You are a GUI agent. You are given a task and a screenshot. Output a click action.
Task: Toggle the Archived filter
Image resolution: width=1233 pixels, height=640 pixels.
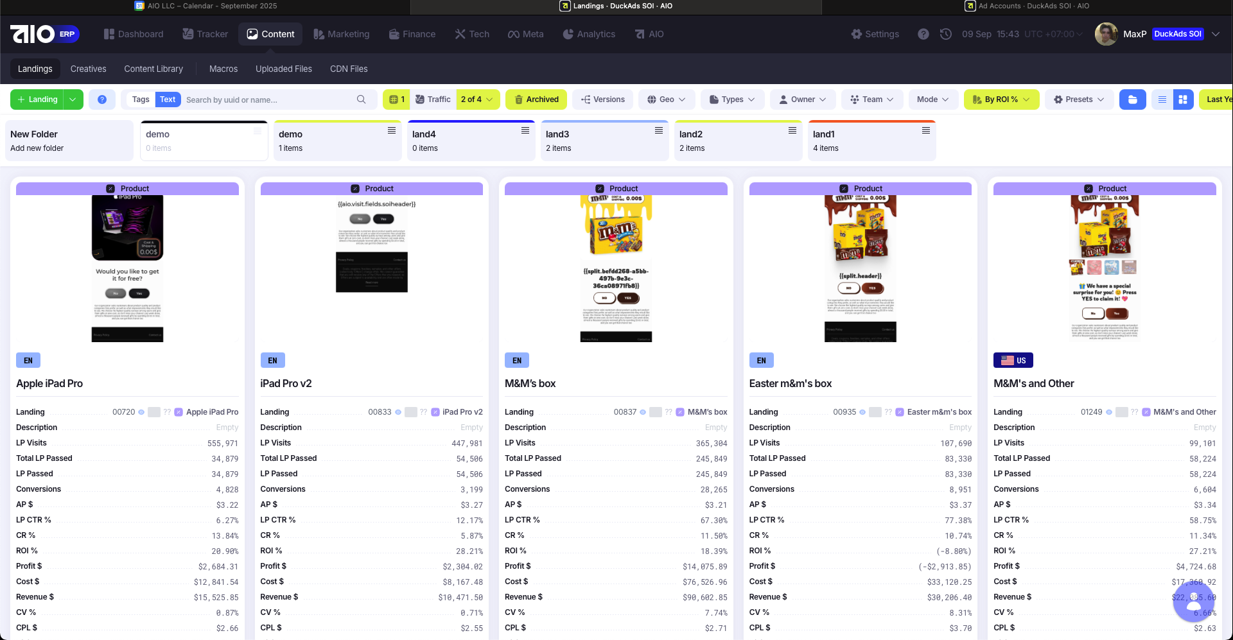tap(536, 99)
